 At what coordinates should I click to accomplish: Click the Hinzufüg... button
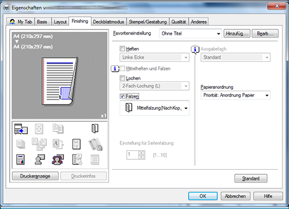point(237,33)
